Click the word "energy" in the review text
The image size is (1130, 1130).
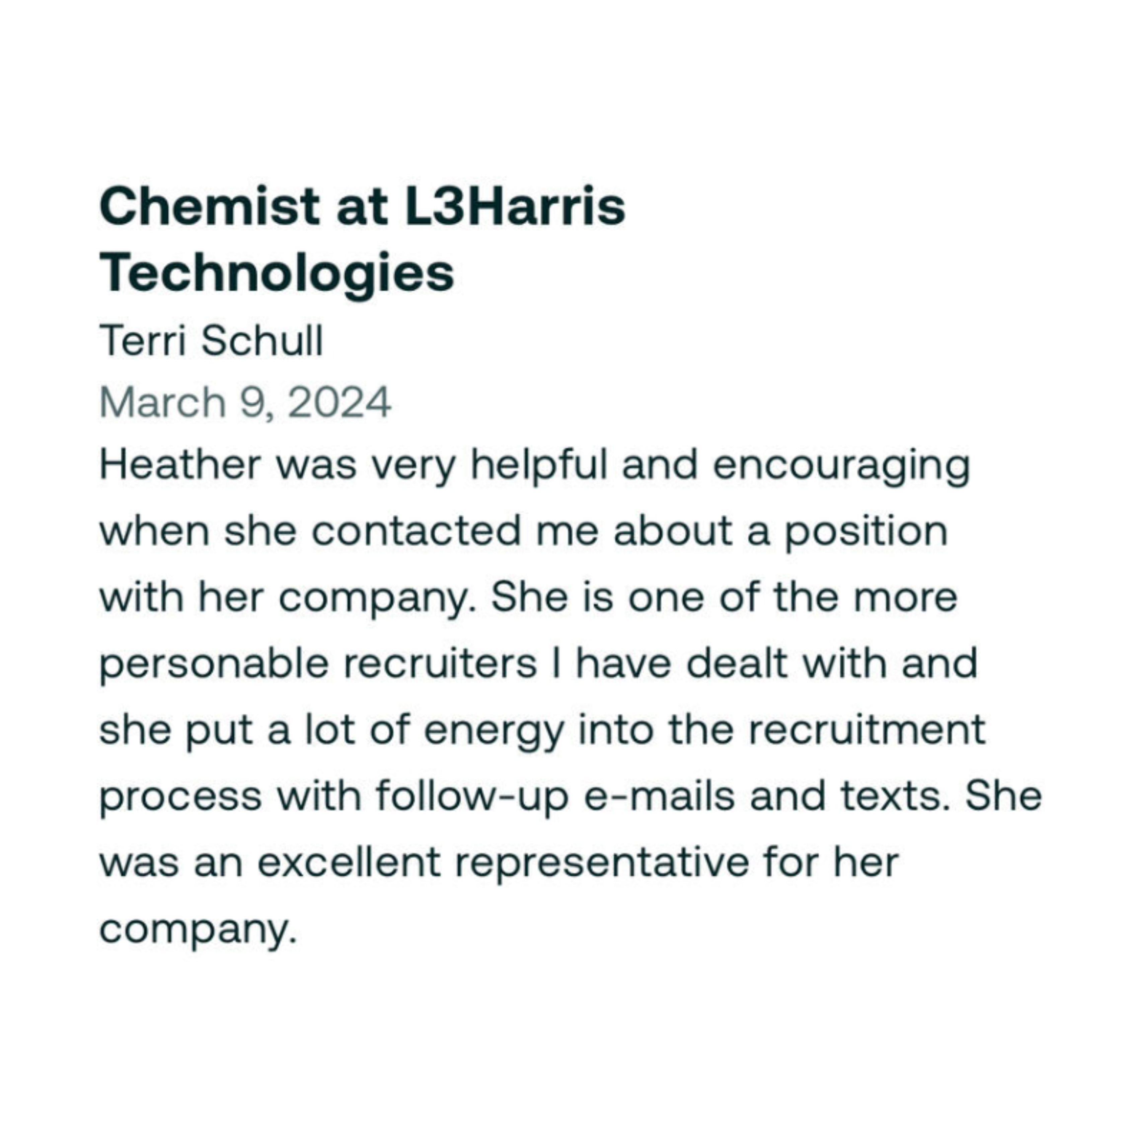click(494, 732)
